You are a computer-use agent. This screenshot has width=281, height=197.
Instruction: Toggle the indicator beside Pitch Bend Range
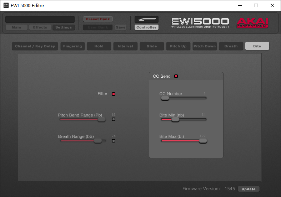(x=114, y=119)
